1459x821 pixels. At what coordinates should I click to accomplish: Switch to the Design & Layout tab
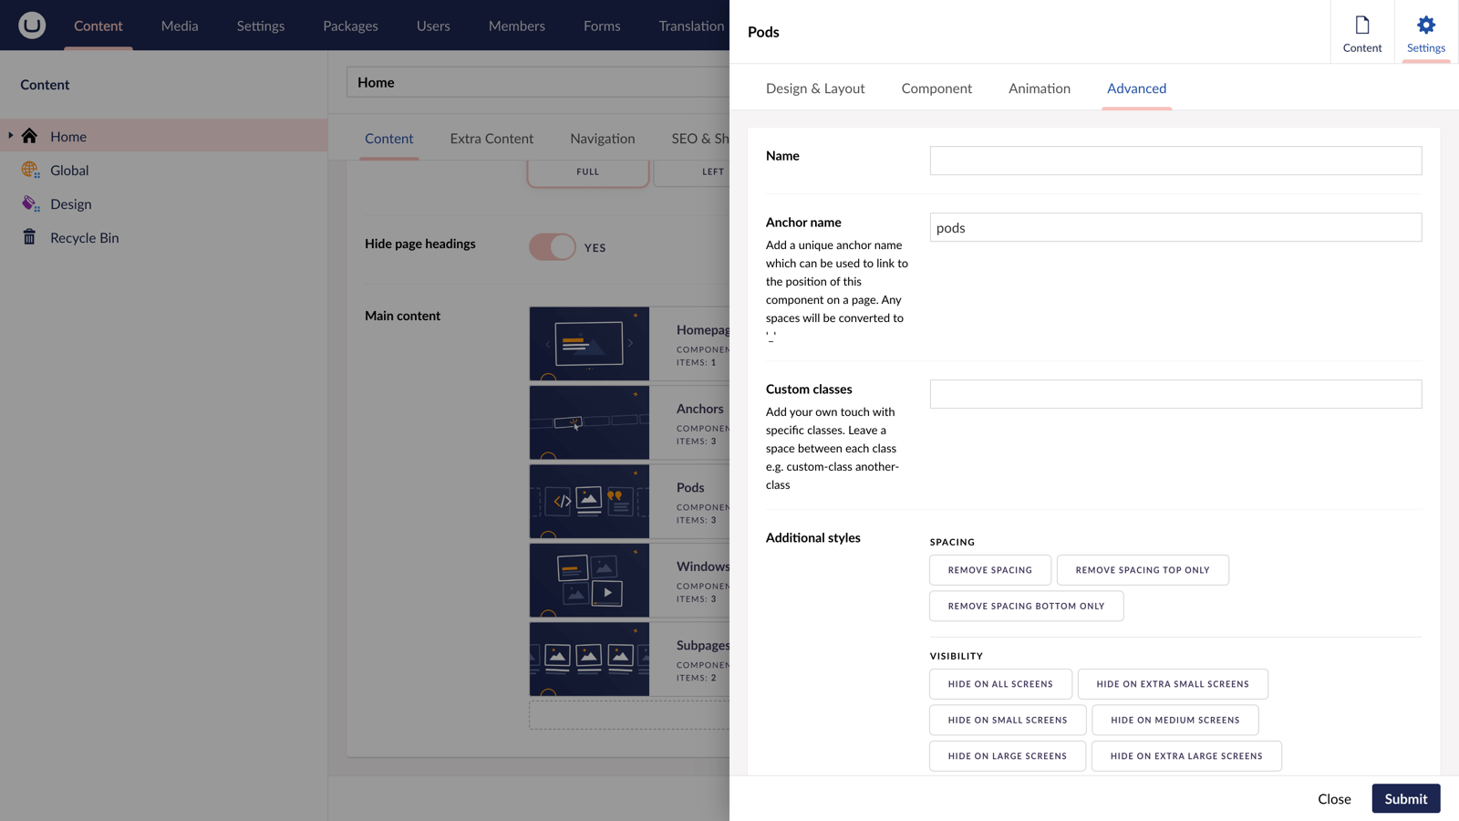click(x=814, y=88)
